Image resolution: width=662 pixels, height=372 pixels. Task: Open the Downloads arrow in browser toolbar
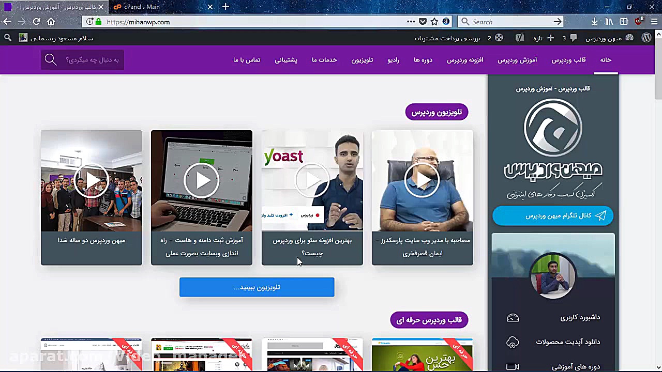coord(594,22)
